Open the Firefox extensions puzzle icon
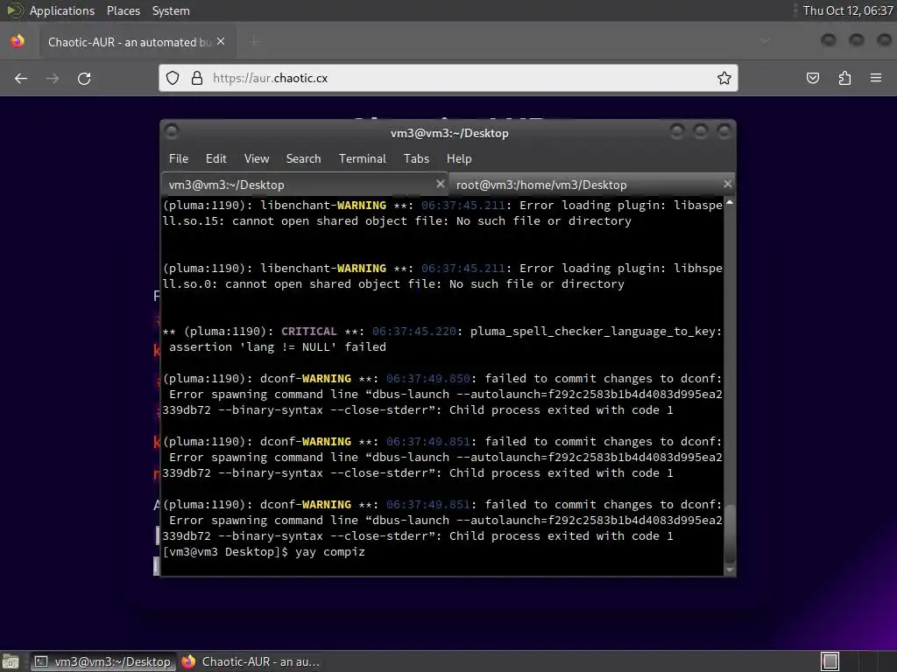The image size is (897, 672). click(x=844, y=78)
